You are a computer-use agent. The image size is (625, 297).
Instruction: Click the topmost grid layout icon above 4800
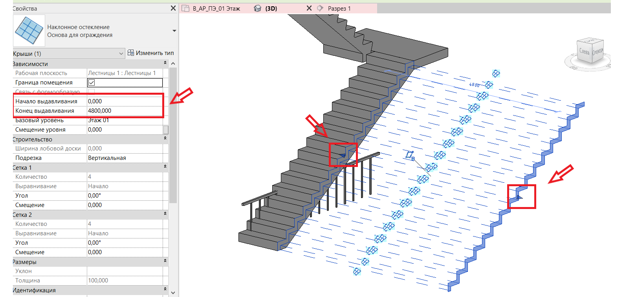pos(496,73)
